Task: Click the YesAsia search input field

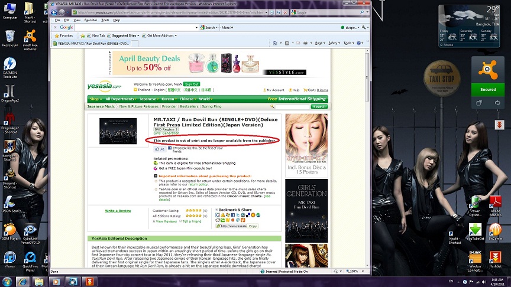Action: coord(292,107)
